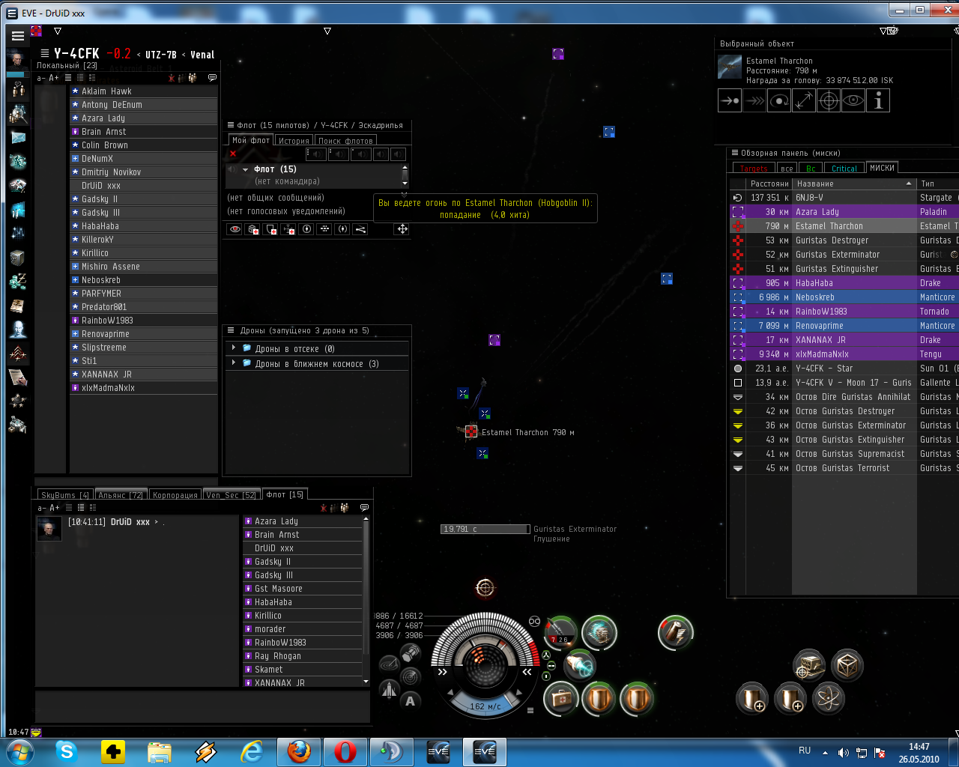Expand Дроны в ближнем космосе (3) group
This screenshot has width=959, height=767.
click(x=234, y=363)
